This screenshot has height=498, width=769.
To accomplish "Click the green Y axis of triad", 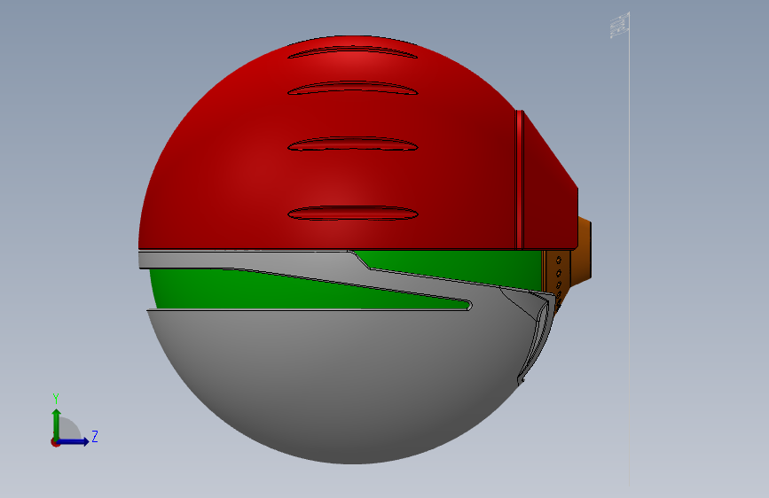I will point(56,424).
